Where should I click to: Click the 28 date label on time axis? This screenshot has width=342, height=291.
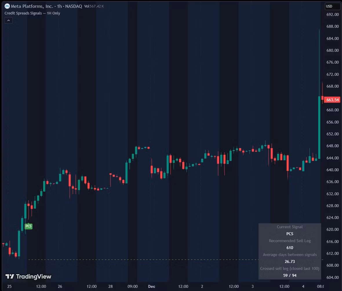110,286
